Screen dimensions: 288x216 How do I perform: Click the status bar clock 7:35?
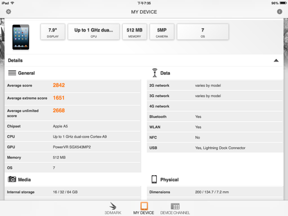point(144,3)
